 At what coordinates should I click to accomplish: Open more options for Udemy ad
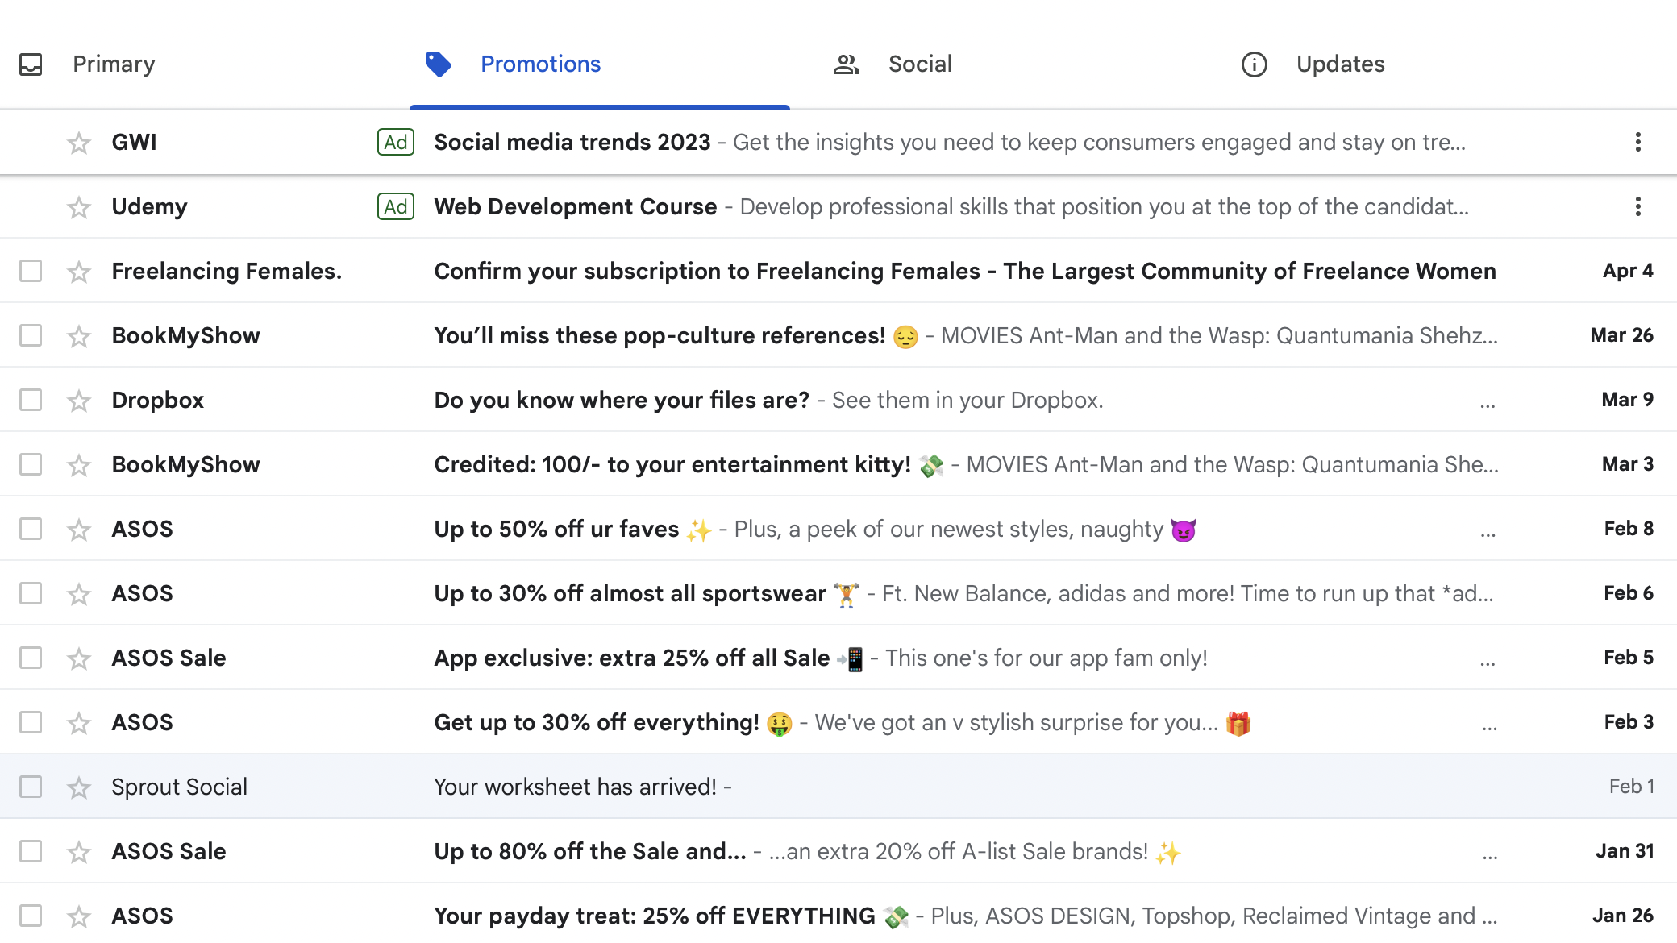point(1637,206)
